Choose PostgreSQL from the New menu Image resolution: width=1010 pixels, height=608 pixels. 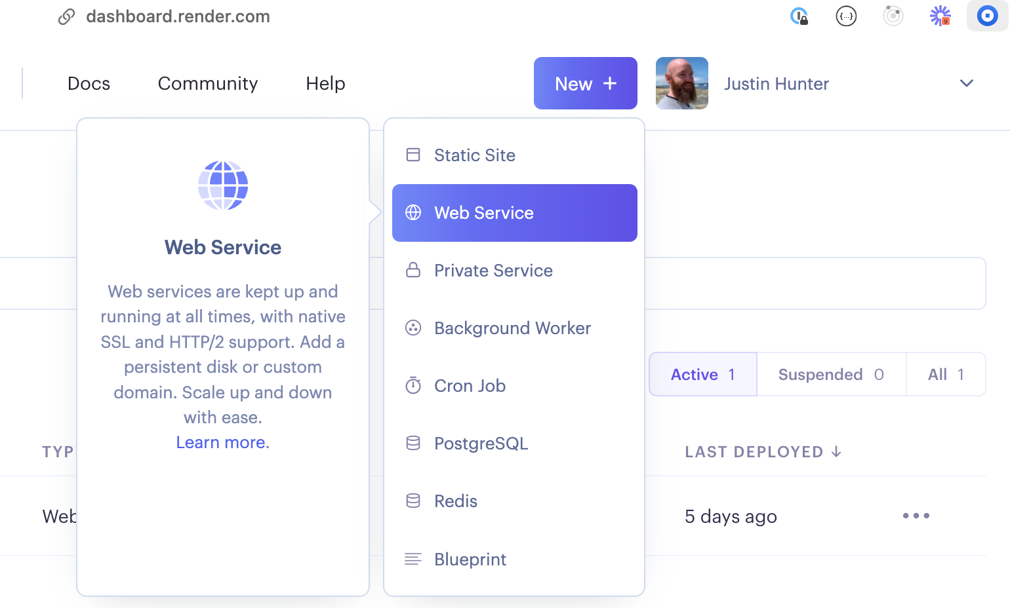click(515, 444)
